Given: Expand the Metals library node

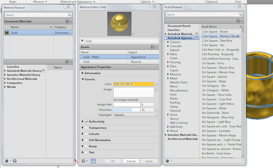Looking at the screenshot, I should coord(5,87).
